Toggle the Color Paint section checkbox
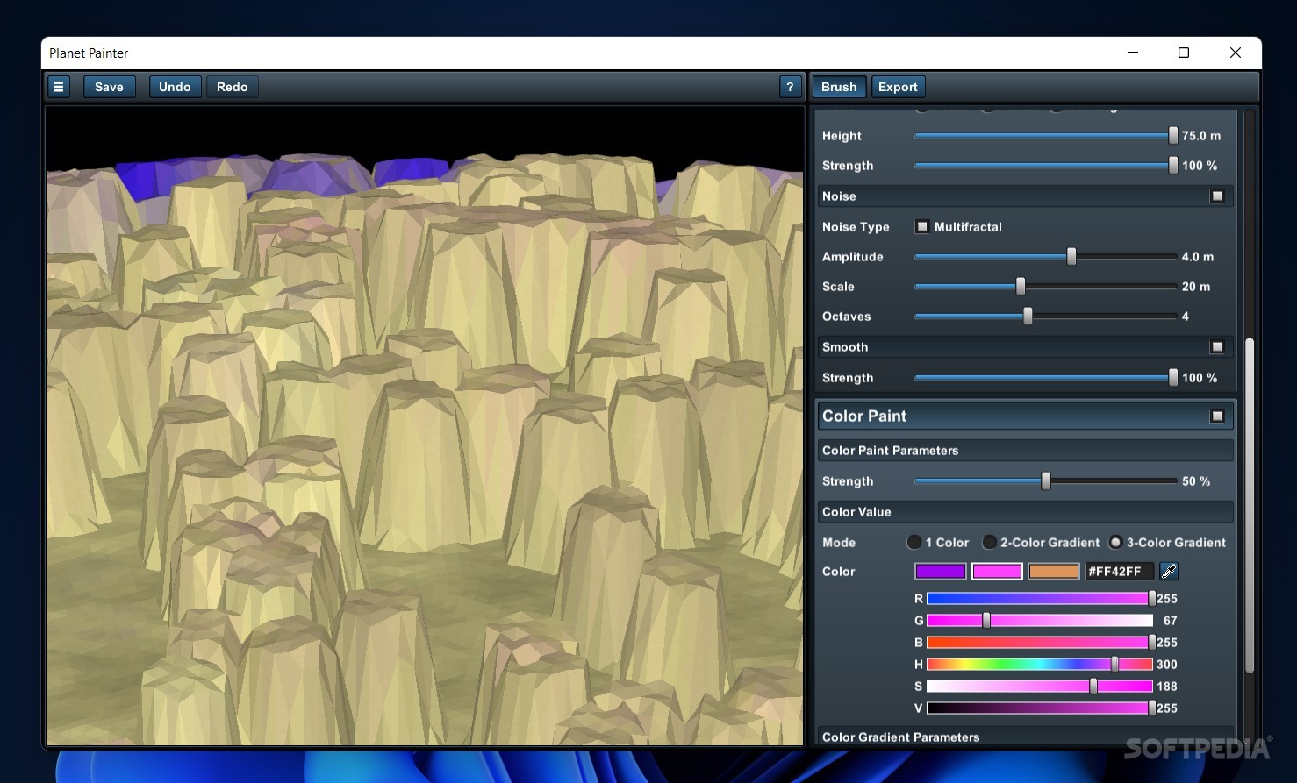 (x=1217, y=416)
